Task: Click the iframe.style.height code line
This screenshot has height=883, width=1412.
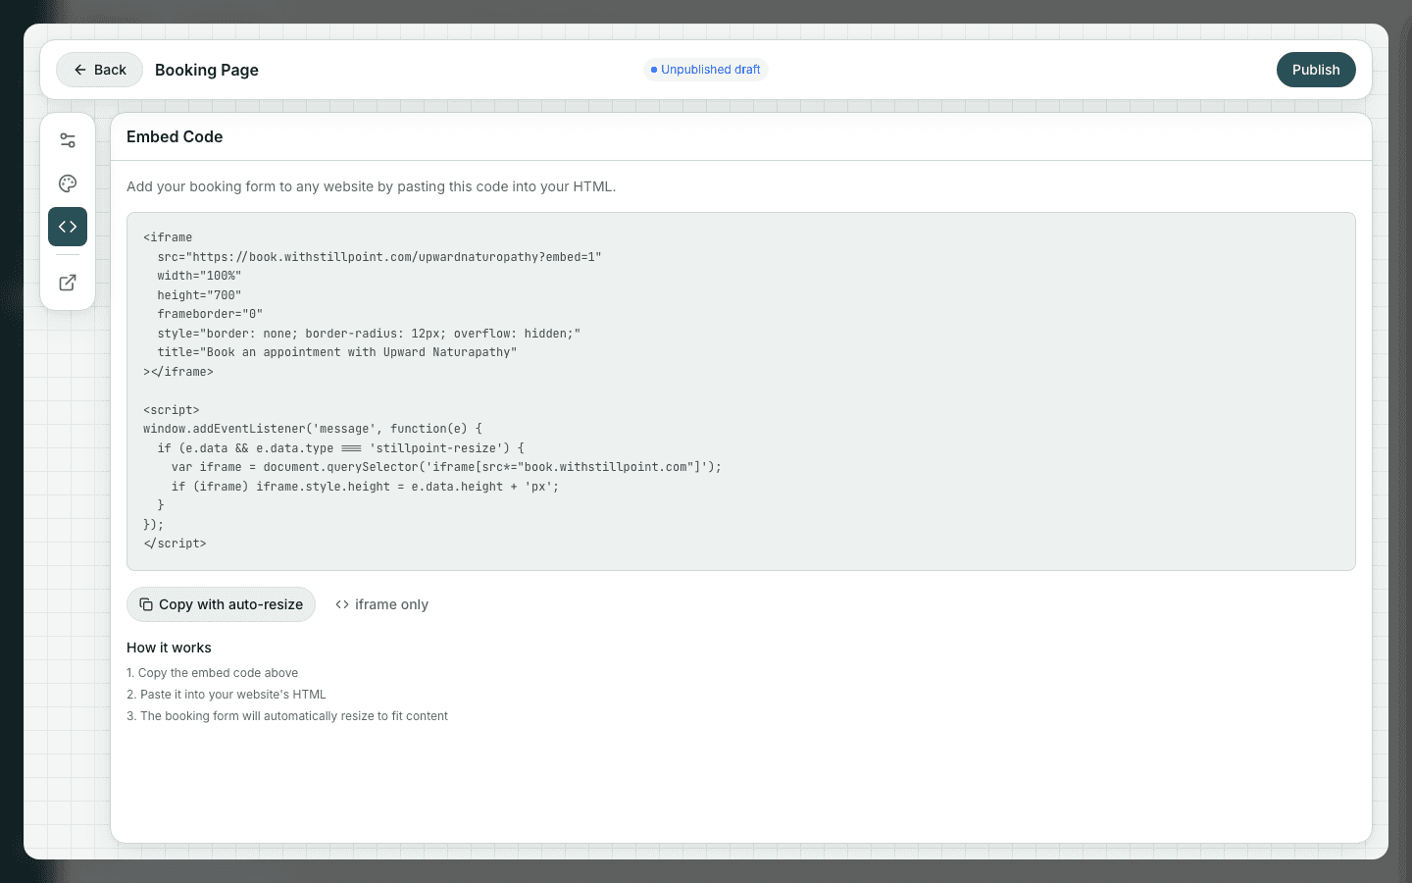Action: tap(365, 487)
